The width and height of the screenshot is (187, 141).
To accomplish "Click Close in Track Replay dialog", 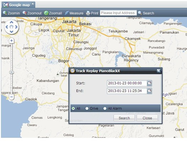I will coord(147,118).
